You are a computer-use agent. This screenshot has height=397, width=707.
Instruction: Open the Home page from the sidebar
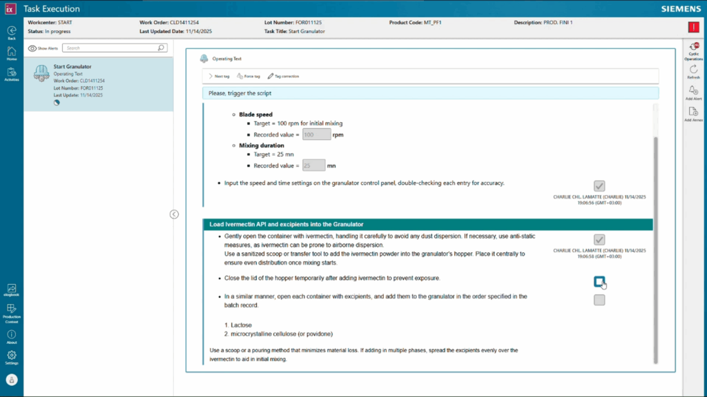point(12,52)
